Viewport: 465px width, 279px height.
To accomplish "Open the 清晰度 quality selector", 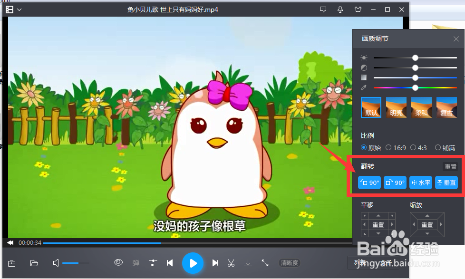I will pos(290,263).
